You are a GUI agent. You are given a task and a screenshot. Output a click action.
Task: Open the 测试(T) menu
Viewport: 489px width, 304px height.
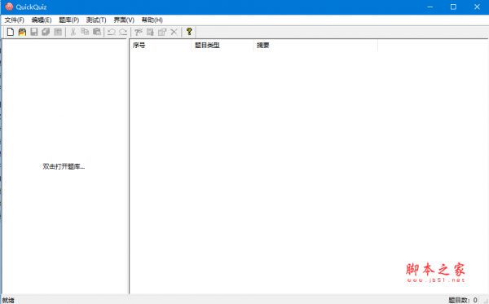96,20
